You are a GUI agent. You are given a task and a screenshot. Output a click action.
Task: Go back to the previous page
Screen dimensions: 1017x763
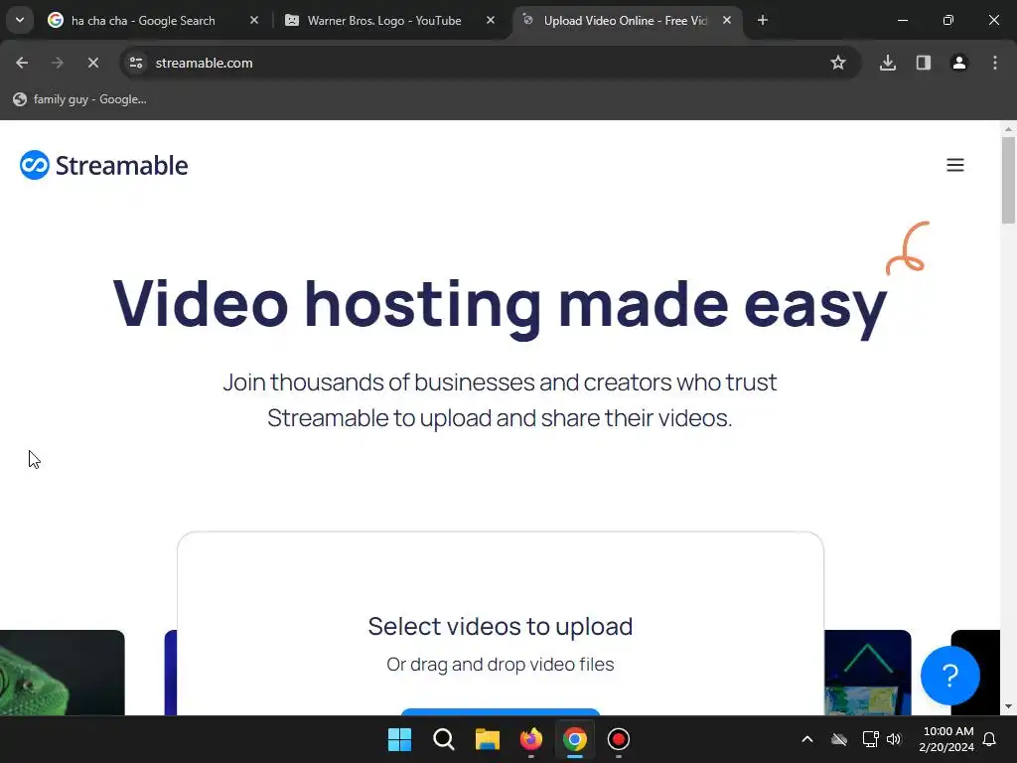pos(22,63)
